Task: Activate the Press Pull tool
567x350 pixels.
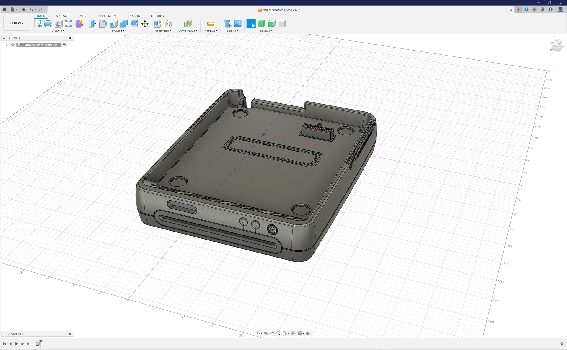Action: point(92,24)
